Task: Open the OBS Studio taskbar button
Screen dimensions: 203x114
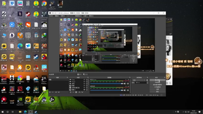Action: pos(30,112)
